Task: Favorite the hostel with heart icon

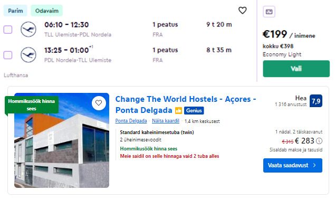Action: click(99, 103)
